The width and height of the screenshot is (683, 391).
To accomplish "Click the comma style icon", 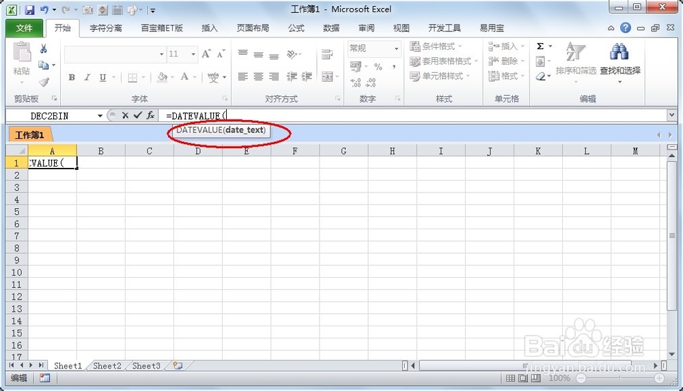I will (394, 67).
